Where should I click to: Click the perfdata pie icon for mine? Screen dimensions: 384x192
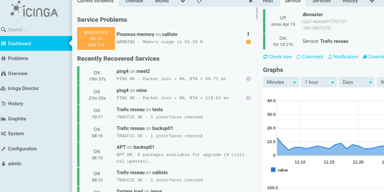[248, 98]
